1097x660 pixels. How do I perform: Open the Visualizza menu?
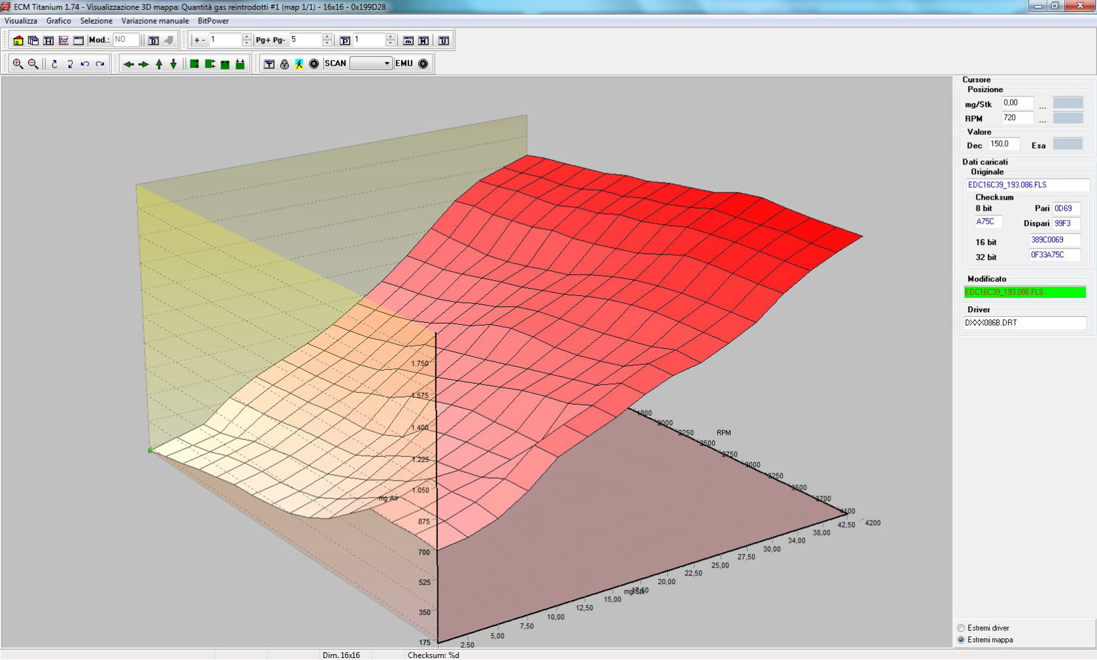click(21, 21)
